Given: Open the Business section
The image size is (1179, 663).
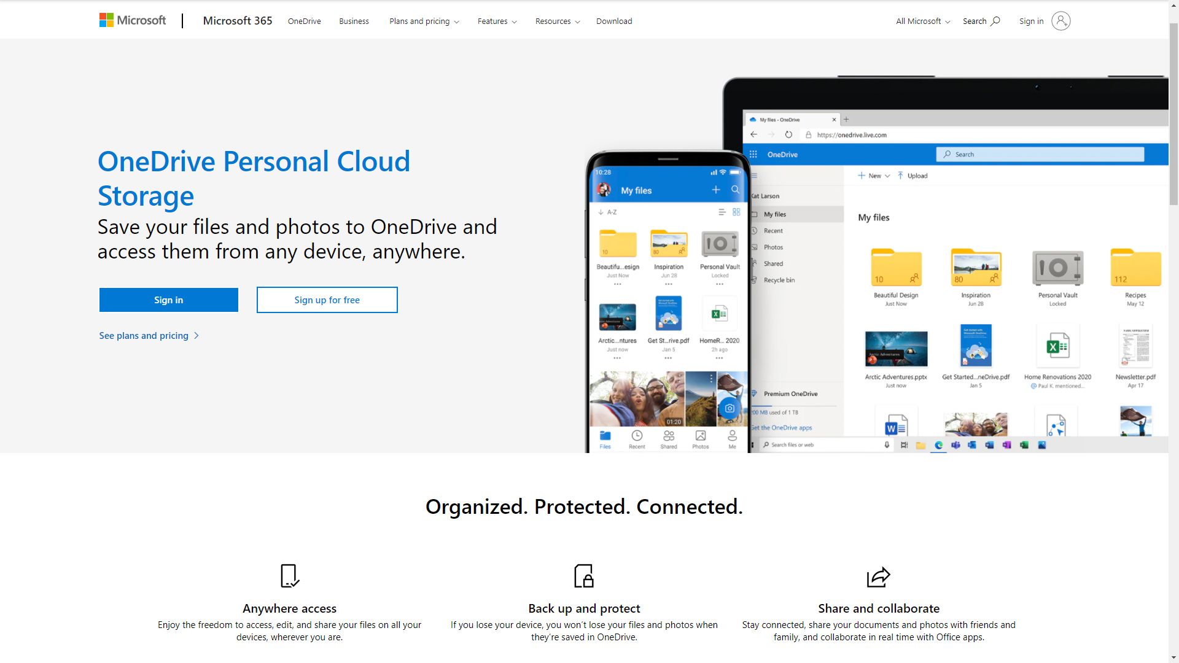Looking at the screenshot, I should click(354, 20).
